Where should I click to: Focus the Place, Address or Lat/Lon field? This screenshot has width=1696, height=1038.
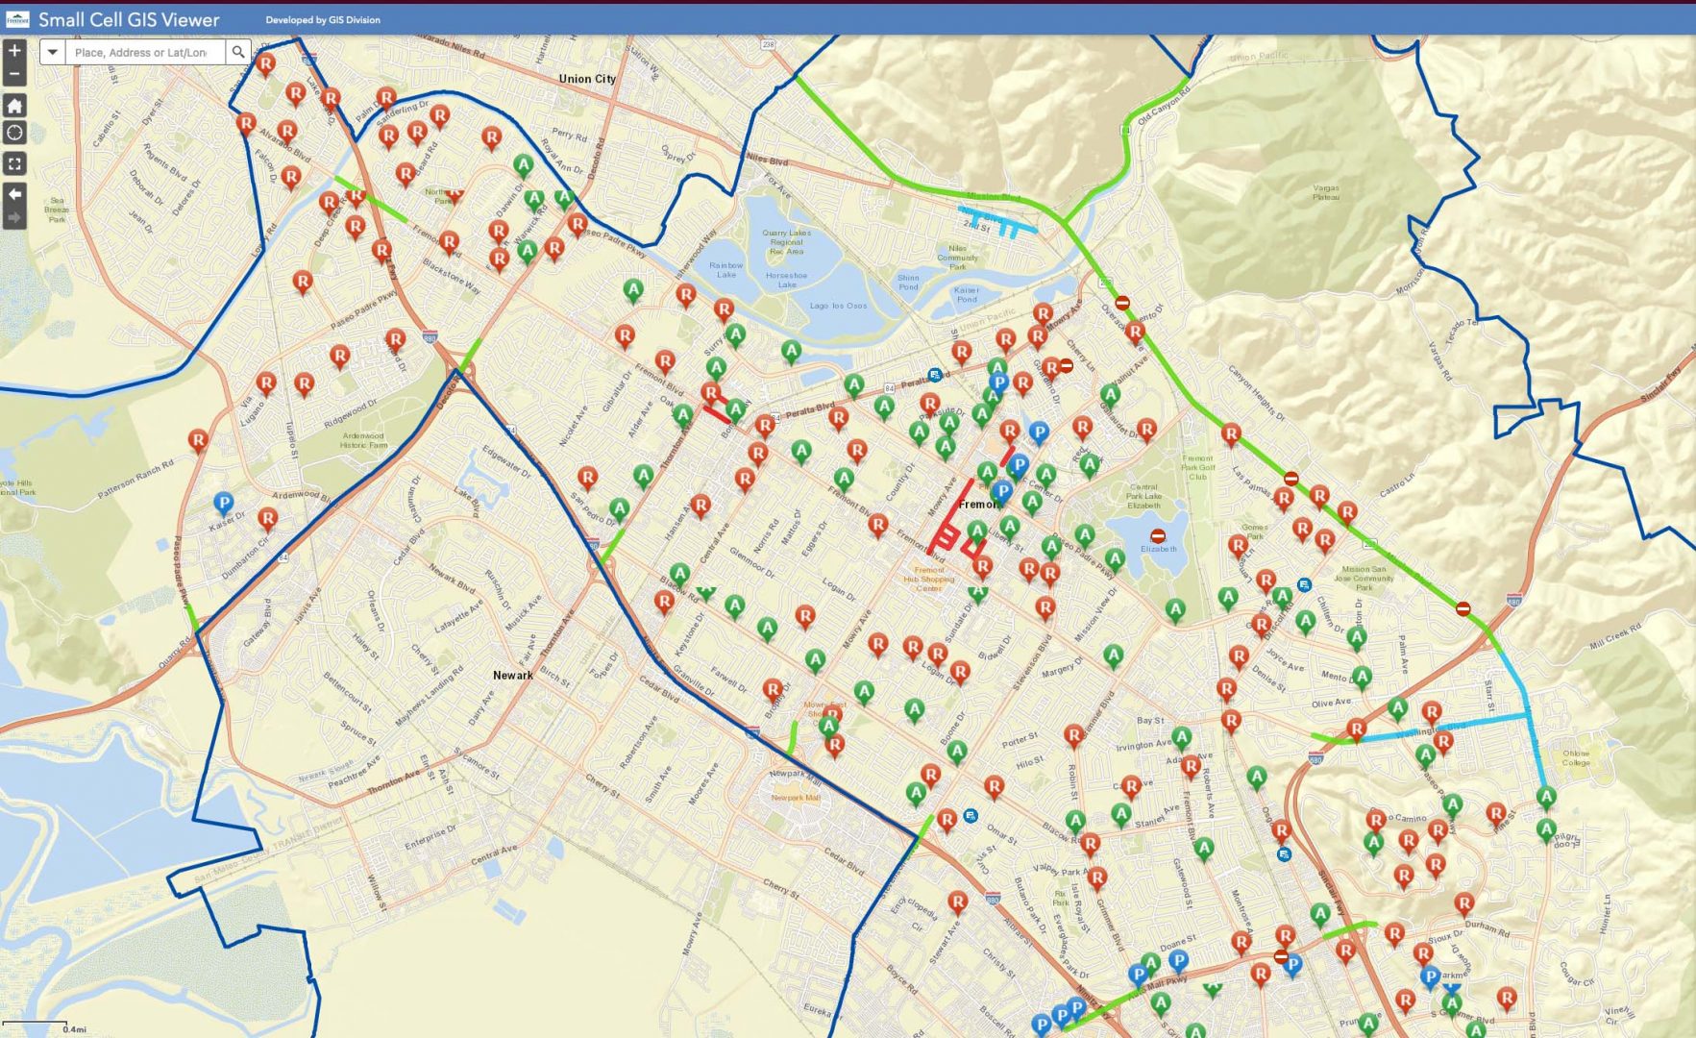(x=144, y=52)
